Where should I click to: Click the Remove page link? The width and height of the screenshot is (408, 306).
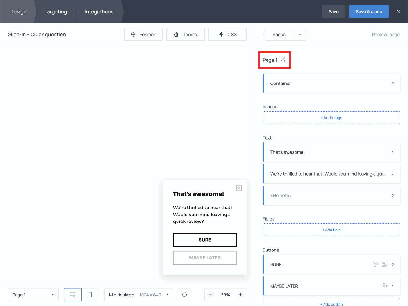coord(386,34)
